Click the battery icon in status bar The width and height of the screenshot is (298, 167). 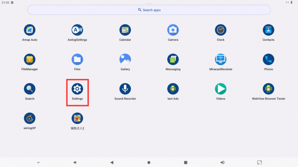coord(292,3)
